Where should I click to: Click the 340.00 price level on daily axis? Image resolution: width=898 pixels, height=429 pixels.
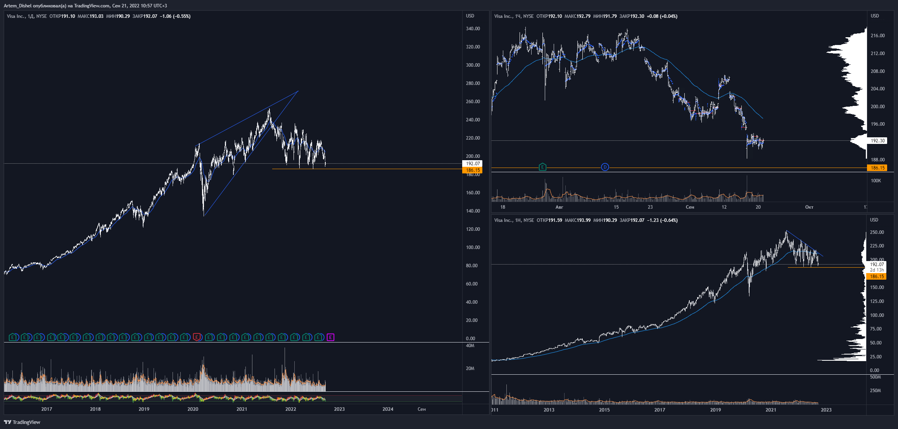(x=473, y=29)
